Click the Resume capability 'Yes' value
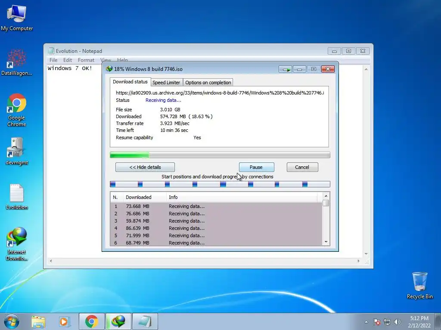 point(197,137)
